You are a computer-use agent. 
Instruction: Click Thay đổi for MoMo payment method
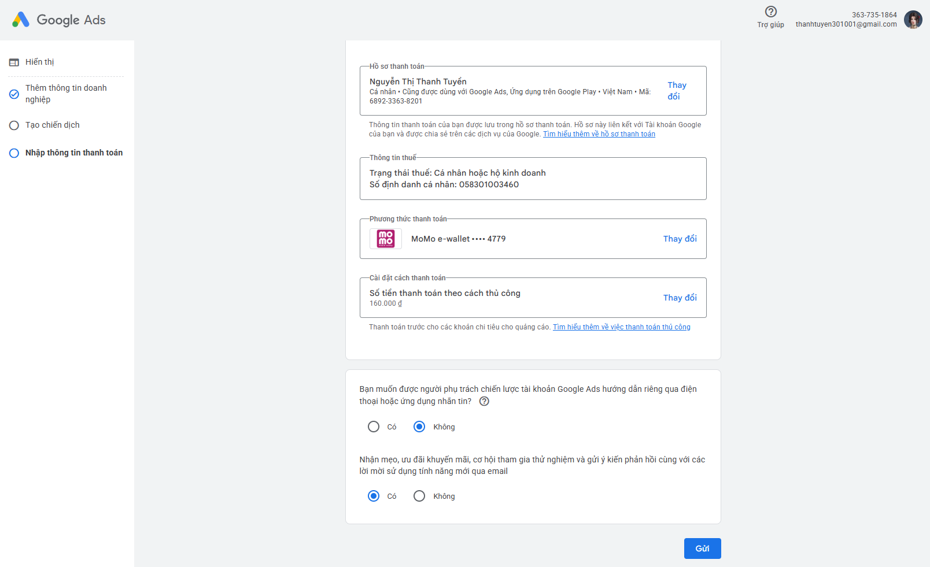coord(680,239)
